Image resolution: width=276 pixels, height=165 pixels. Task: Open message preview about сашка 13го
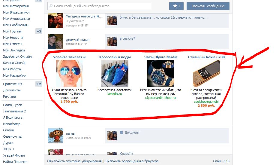tap(164, 17)
